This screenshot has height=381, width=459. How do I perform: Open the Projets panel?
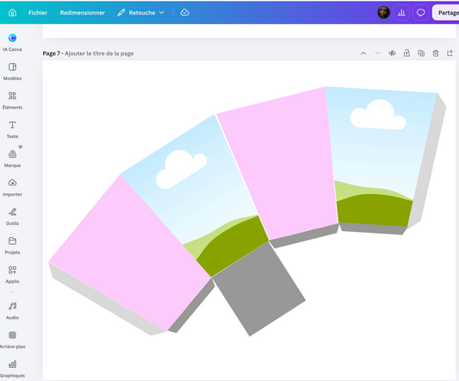12,246
